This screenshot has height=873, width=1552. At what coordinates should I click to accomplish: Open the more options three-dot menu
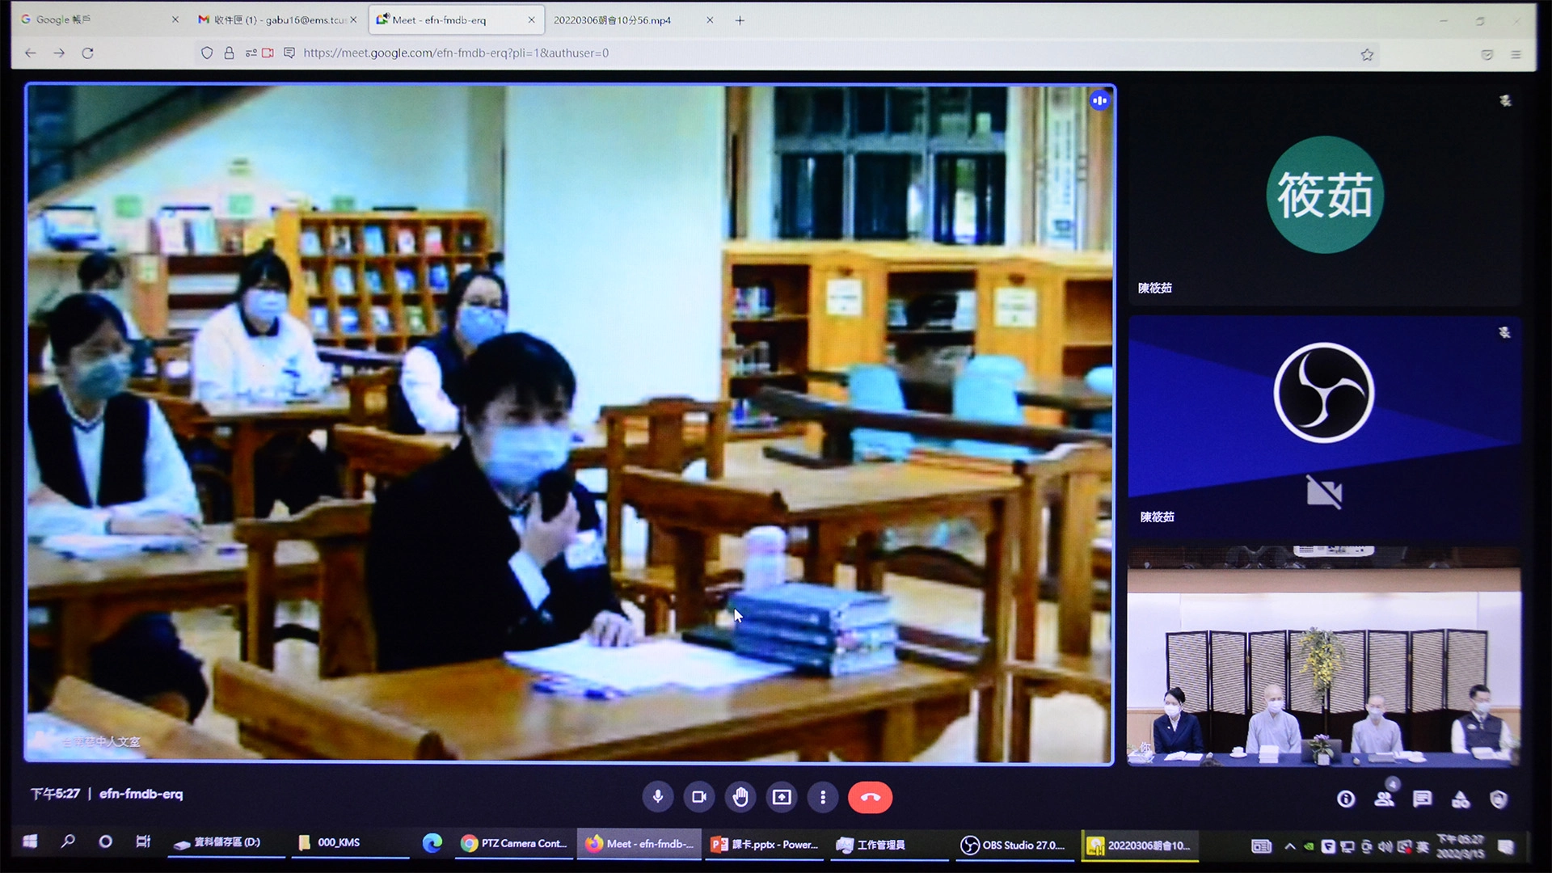tap(823, 797)
